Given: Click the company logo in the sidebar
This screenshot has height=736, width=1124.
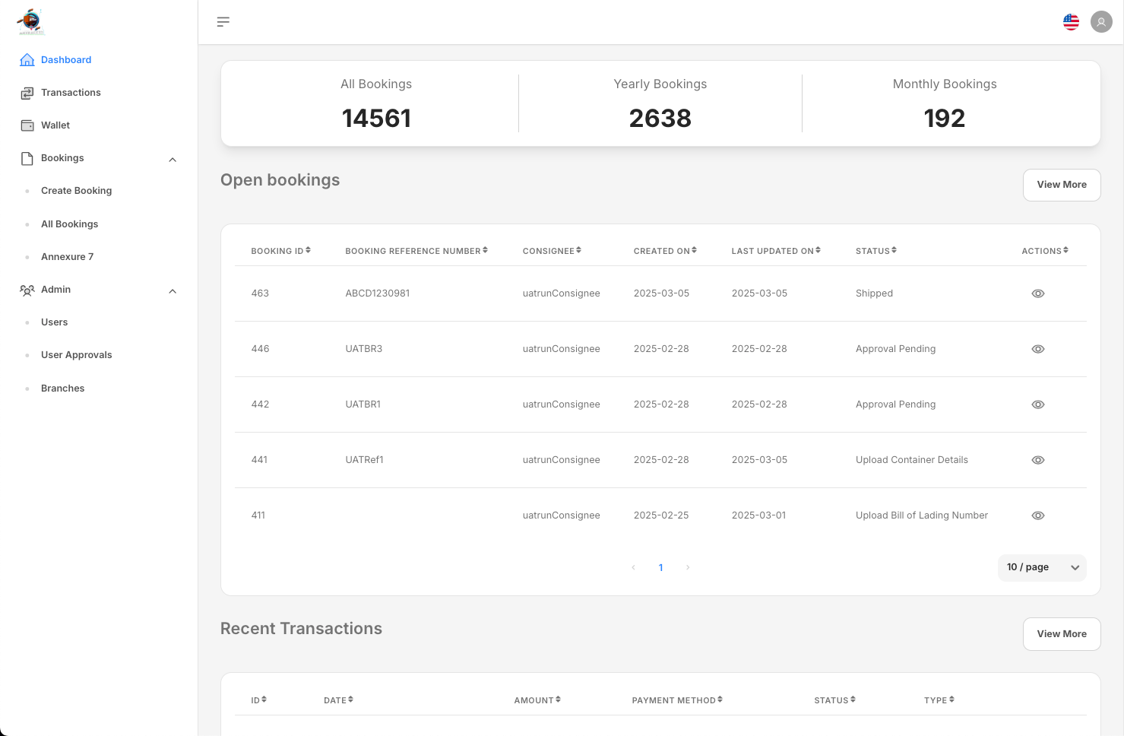Looking at the screenshot, I should click(31, 22).
